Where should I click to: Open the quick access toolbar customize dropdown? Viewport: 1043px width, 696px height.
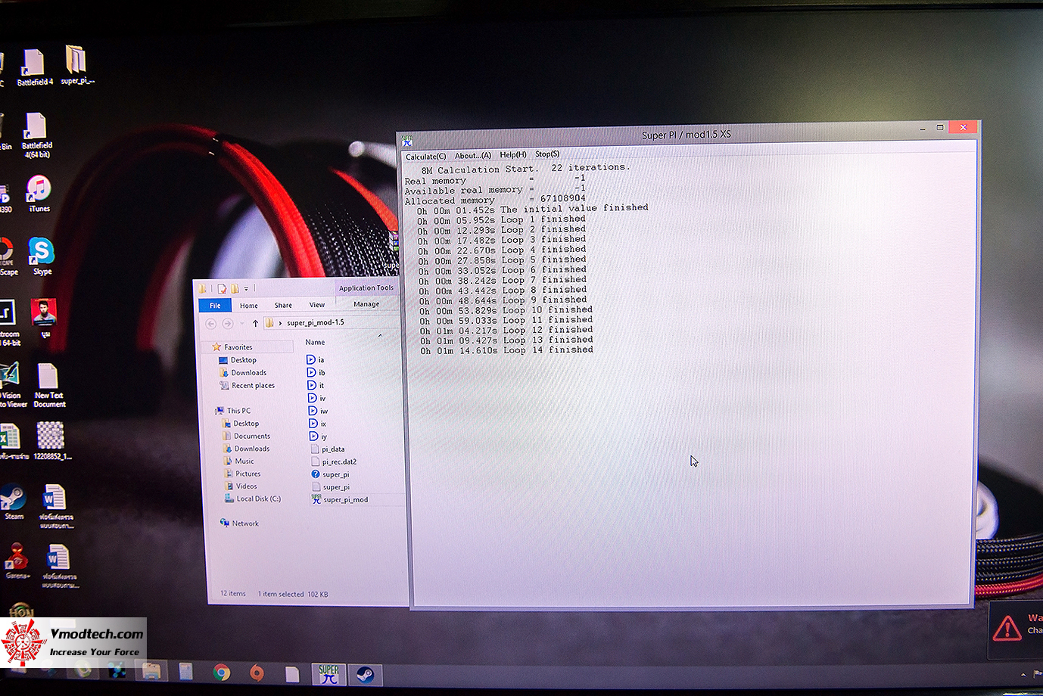click(246, 288)
